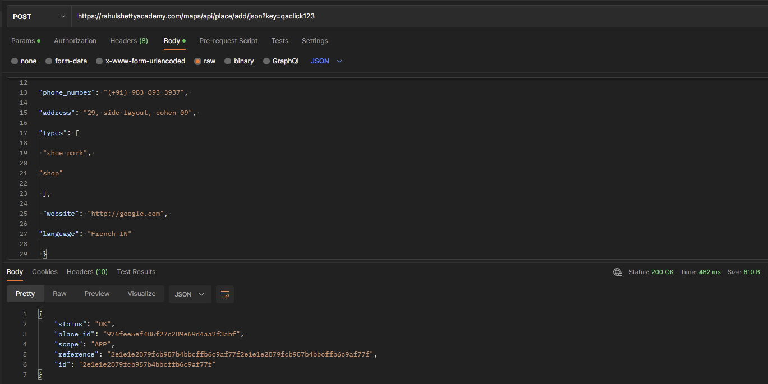
Task: Toggle word wrap in the response viewer
Action: (225, 294)
